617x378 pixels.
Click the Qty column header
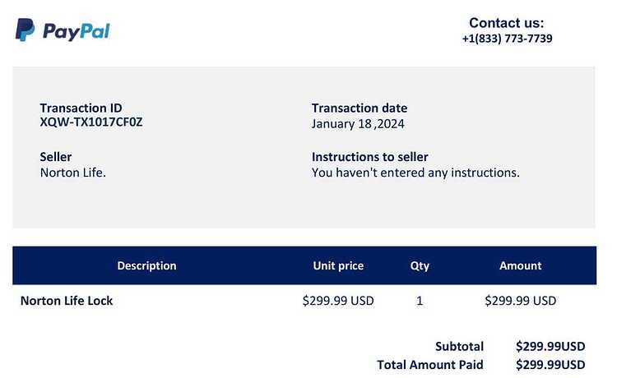click(x=420, y=266)
